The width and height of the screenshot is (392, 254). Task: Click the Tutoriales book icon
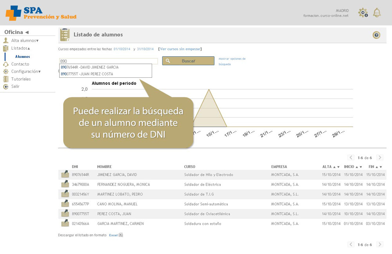5,79
